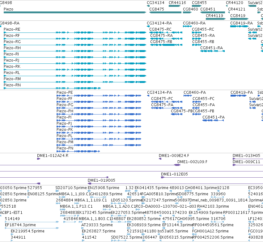The image size is (263, 242).
Task: Click protein Piezo-PH label
Action: pyautogui.click(x=65, y=111)
